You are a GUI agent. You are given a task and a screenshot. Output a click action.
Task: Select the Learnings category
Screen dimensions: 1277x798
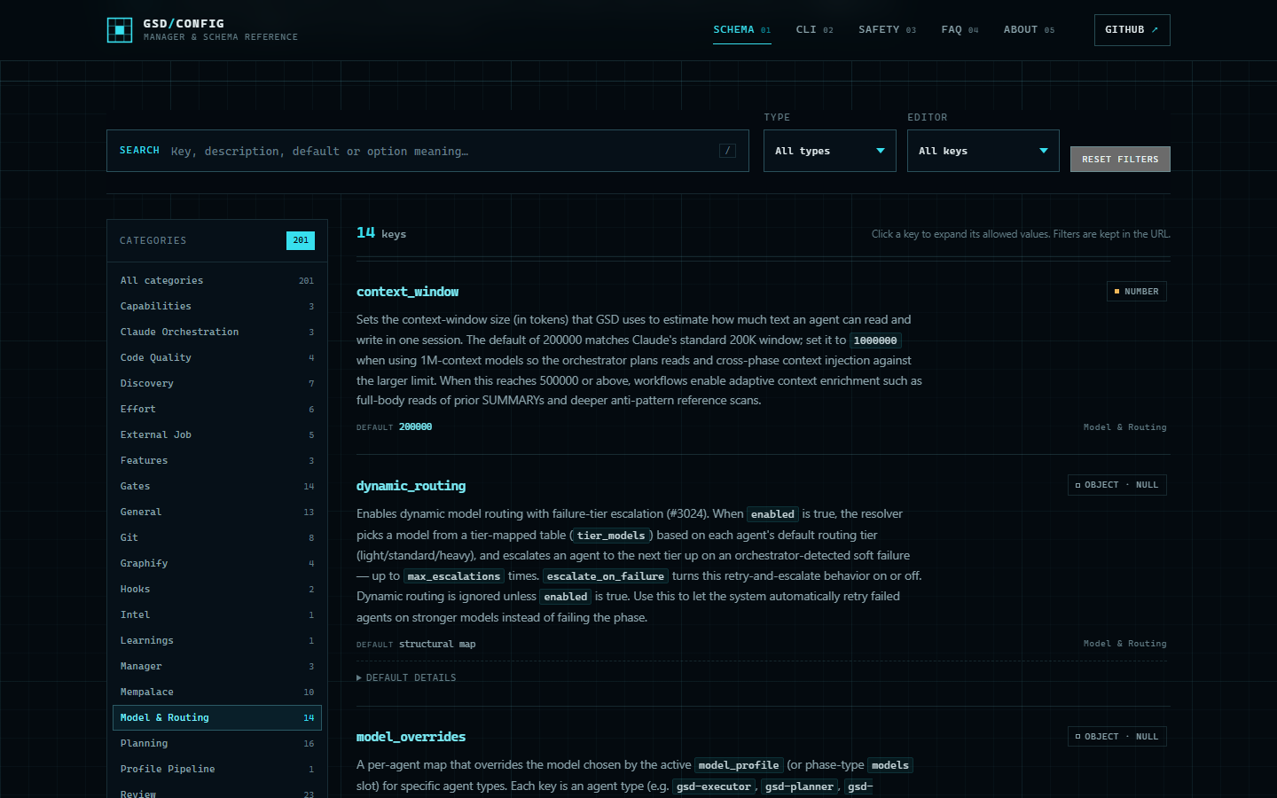pyautogui.click(x=217, y=640)
